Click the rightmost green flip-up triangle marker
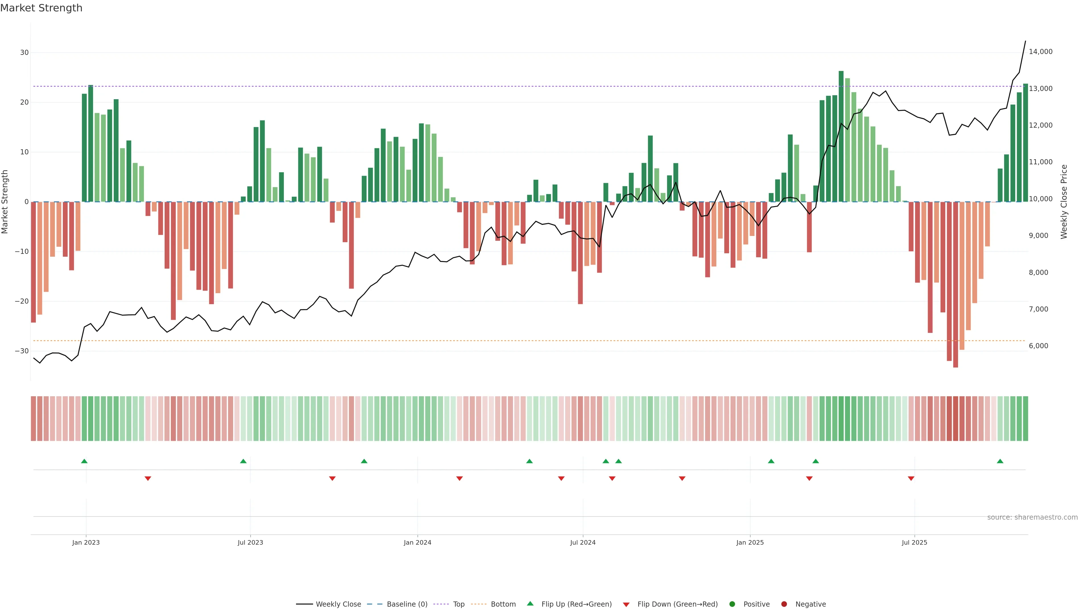This screenshot has width=1092, height=614. click(1000, 461)
